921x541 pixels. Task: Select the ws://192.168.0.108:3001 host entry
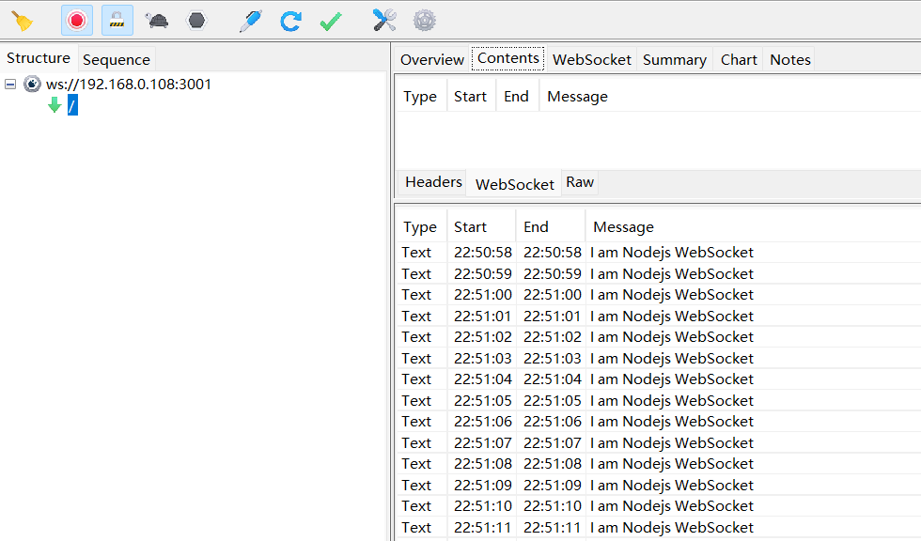pyautogui.click(x=129, y=85)
